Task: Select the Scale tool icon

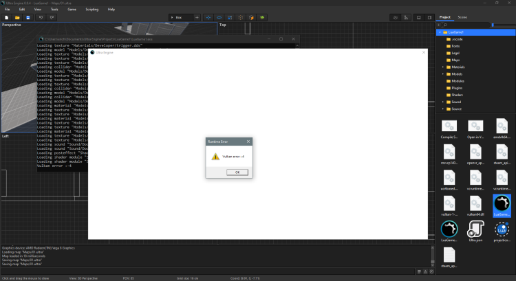Action: click(x=230, y=17)
